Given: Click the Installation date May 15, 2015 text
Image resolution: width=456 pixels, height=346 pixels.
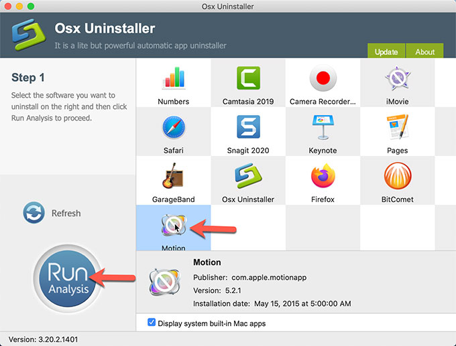Looking at the screenshot, I should coord(272,304).
